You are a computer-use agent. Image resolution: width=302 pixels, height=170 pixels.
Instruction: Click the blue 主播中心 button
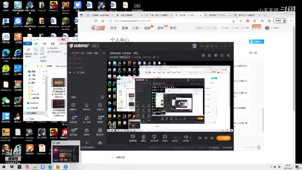[256, 42]
